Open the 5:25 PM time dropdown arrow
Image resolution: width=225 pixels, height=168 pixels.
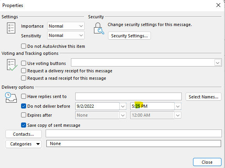point(178,106)
